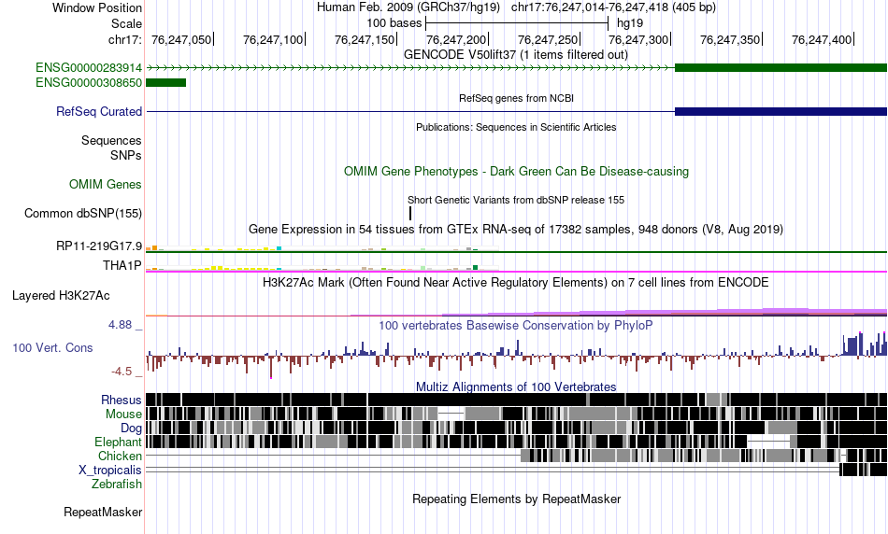Image resolution: width=888 pixels, height=534 pixels.
Task: Click the Scale label
Action: tap(126, 23)
